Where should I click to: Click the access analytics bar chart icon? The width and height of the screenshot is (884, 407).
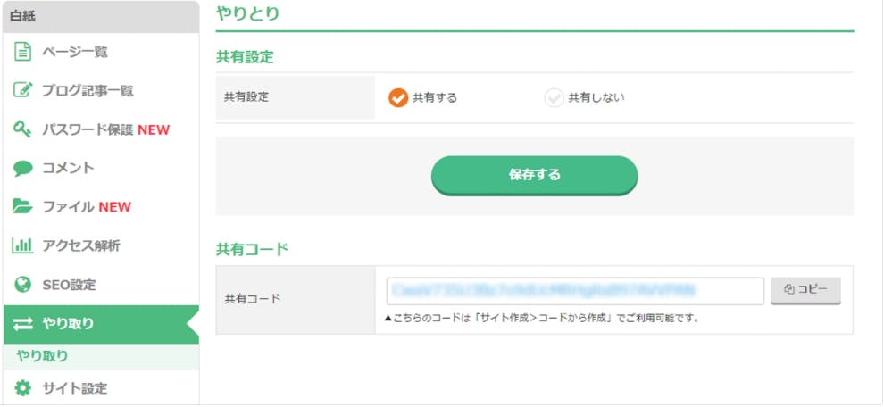point(22,245)
